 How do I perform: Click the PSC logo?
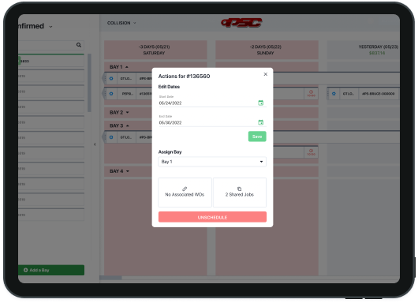(x=241, y=23)
